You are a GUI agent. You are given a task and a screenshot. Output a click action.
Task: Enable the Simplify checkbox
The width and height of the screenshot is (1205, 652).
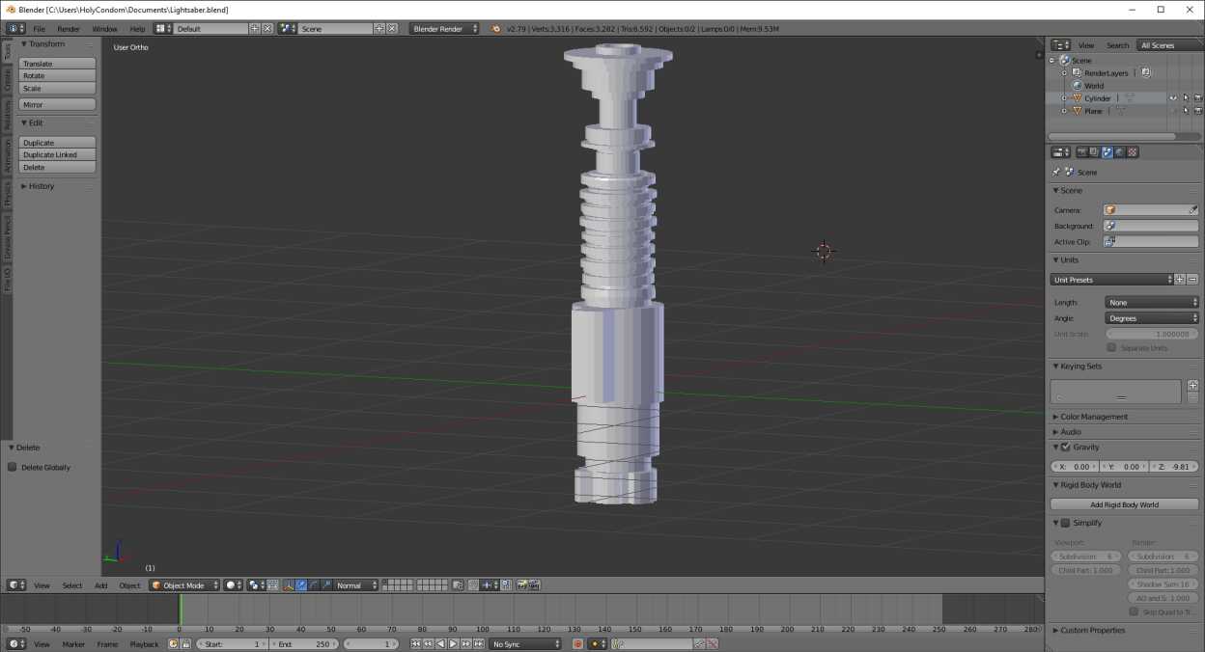point(1066,524)
